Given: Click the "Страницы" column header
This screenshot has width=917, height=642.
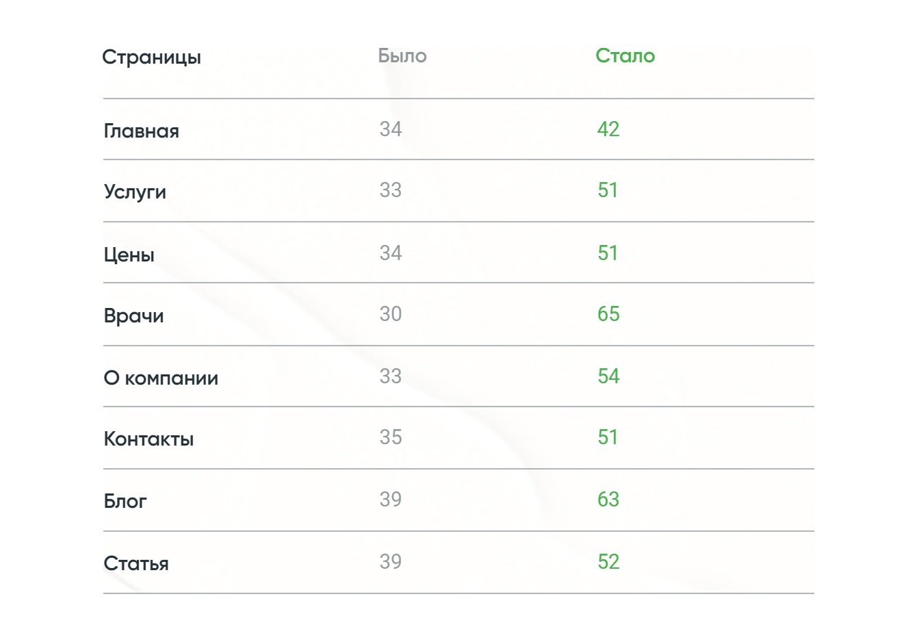Looking at the screenshot, I should [x=151, y=57].
